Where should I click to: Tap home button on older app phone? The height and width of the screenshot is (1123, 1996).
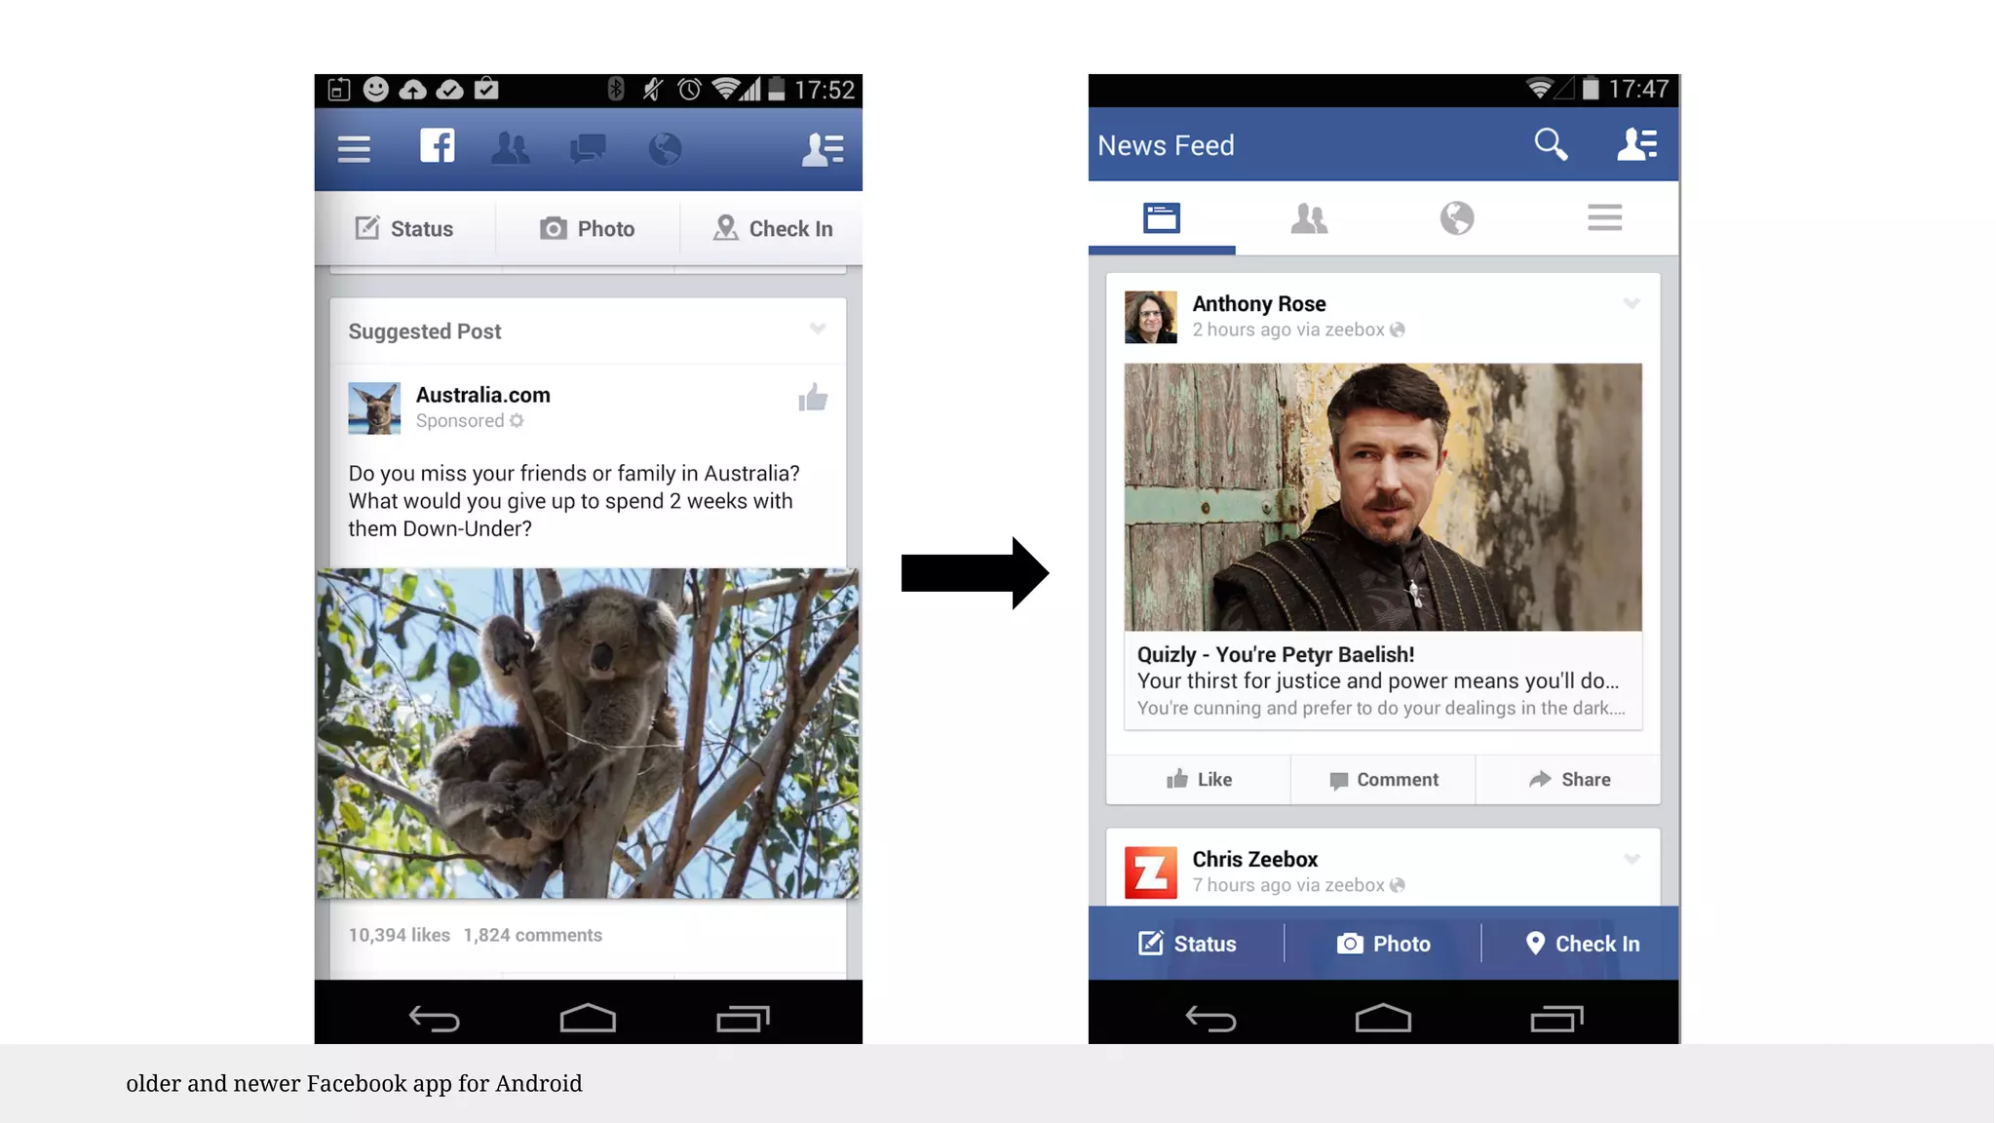click(x=588, y=1018)
